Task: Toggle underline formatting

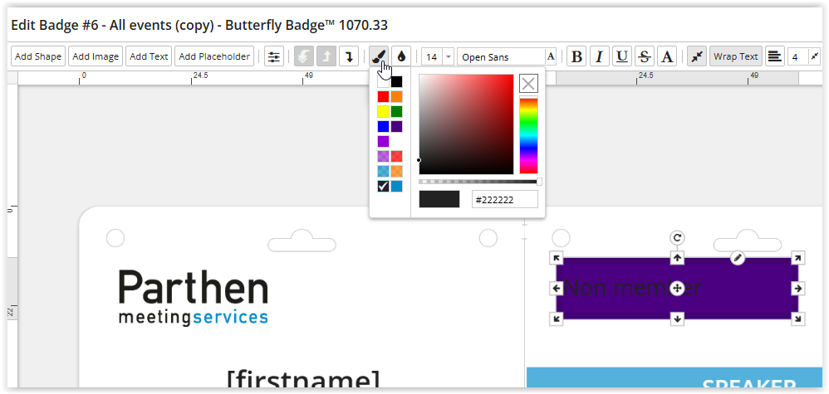Action: [x=621, y=56]
